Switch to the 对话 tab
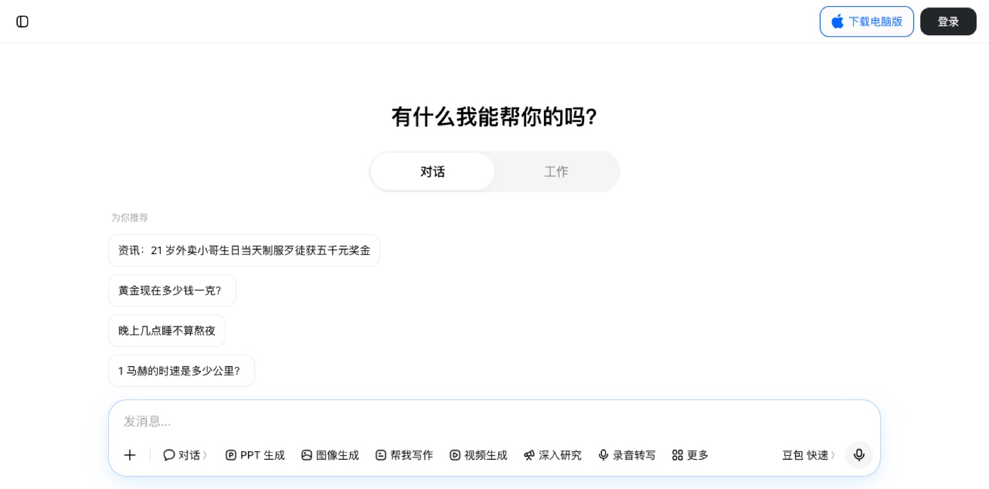Screen dimensions: 989x489 tap(433, 171)
